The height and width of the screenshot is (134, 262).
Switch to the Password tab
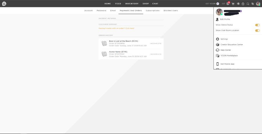tap(101, 10)
